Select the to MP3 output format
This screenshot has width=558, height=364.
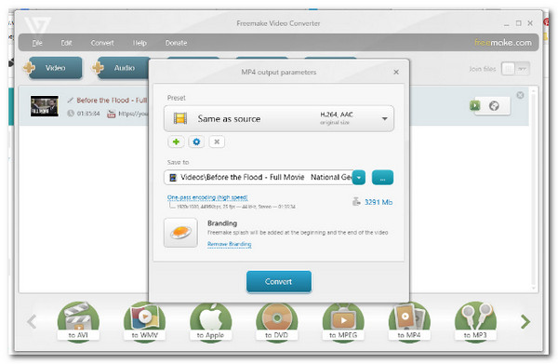click(x=475, y=322)
